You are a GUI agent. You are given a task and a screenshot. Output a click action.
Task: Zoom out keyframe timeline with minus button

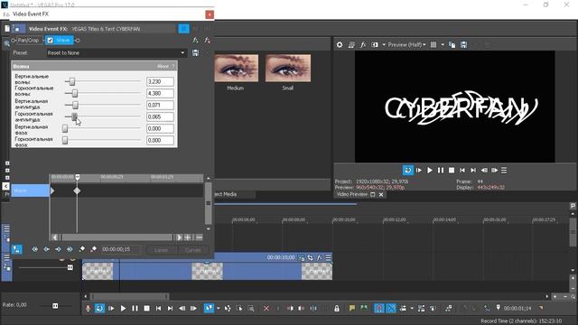point(199,237)
